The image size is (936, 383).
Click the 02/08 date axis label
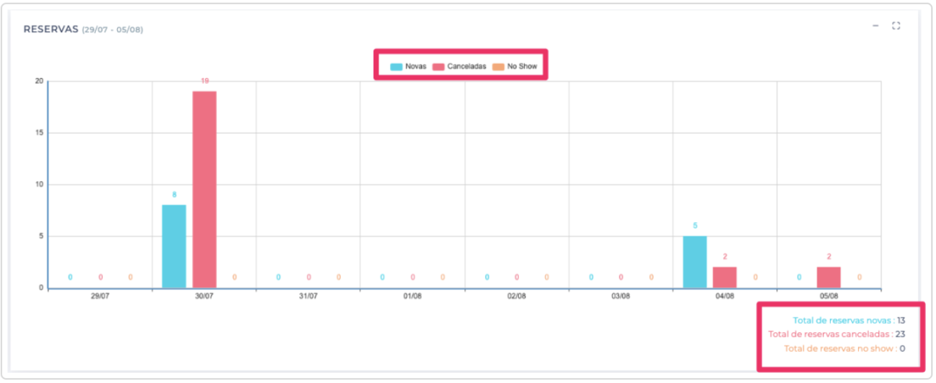516,296
